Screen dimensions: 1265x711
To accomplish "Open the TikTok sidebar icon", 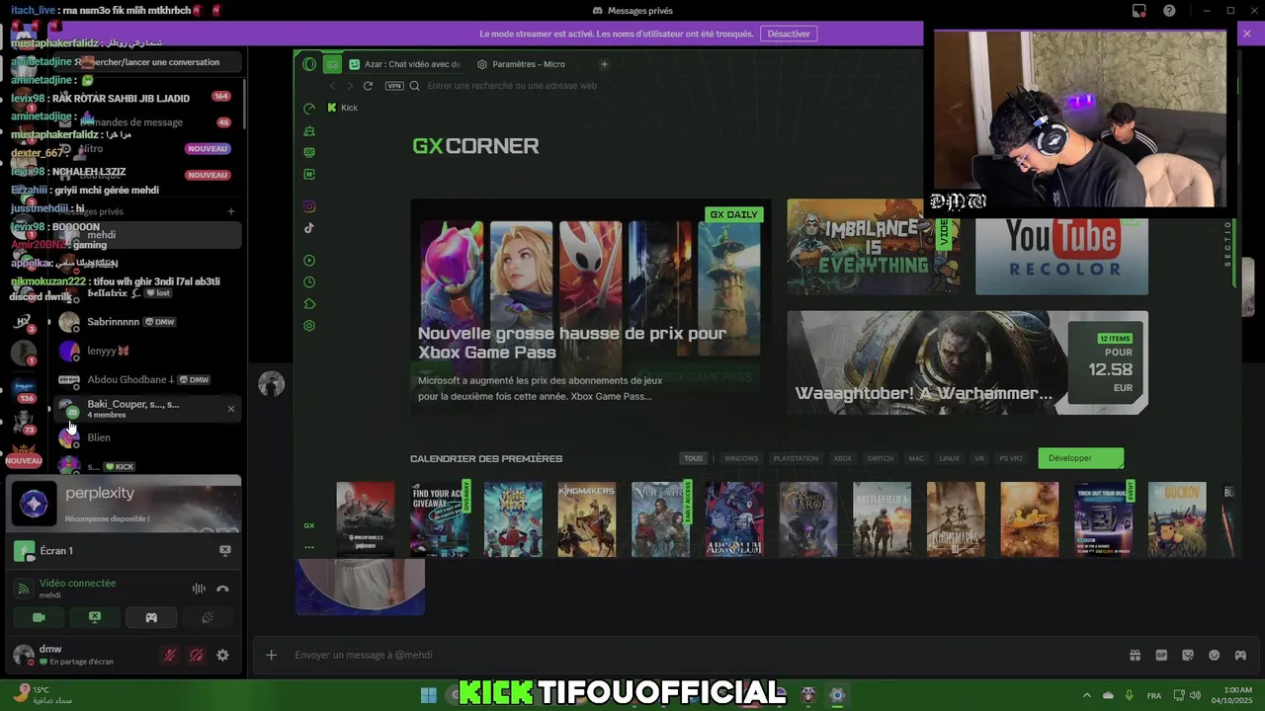I will click(309, 228).
